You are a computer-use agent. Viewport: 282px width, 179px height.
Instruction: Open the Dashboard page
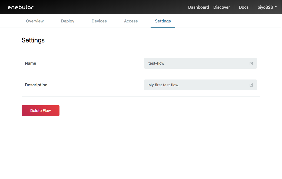[198, 7]
